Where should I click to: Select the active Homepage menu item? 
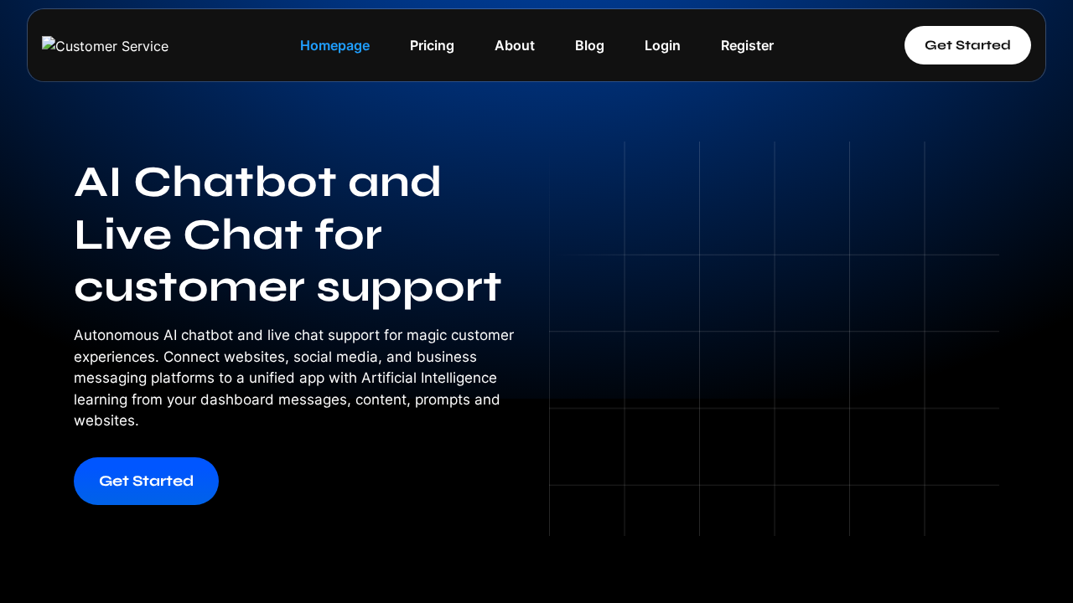click(x=334, y=45)
